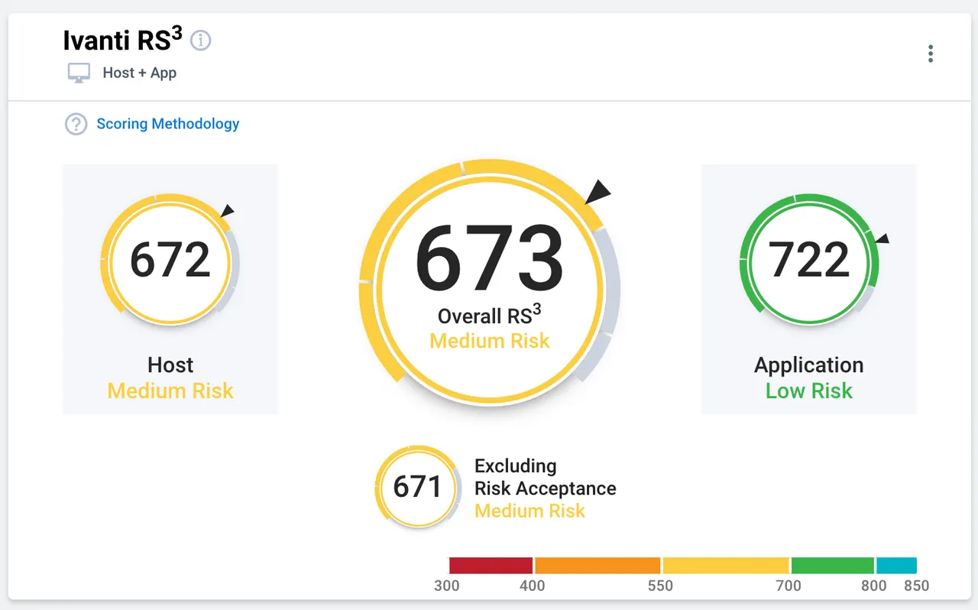Click the Excluding Risk Acceptance gauge 671
978x610 pixels.
click(417, 487)
